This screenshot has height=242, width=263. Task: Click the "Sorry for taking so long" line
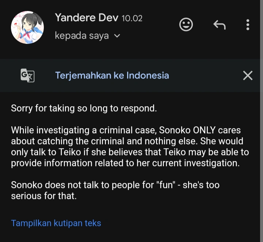(84, 108)
